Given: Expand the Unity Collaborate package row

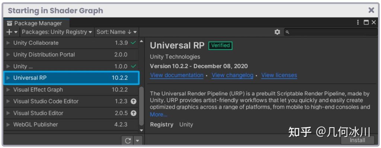Looking at the screenshot, I should click(x=8, y=43).
